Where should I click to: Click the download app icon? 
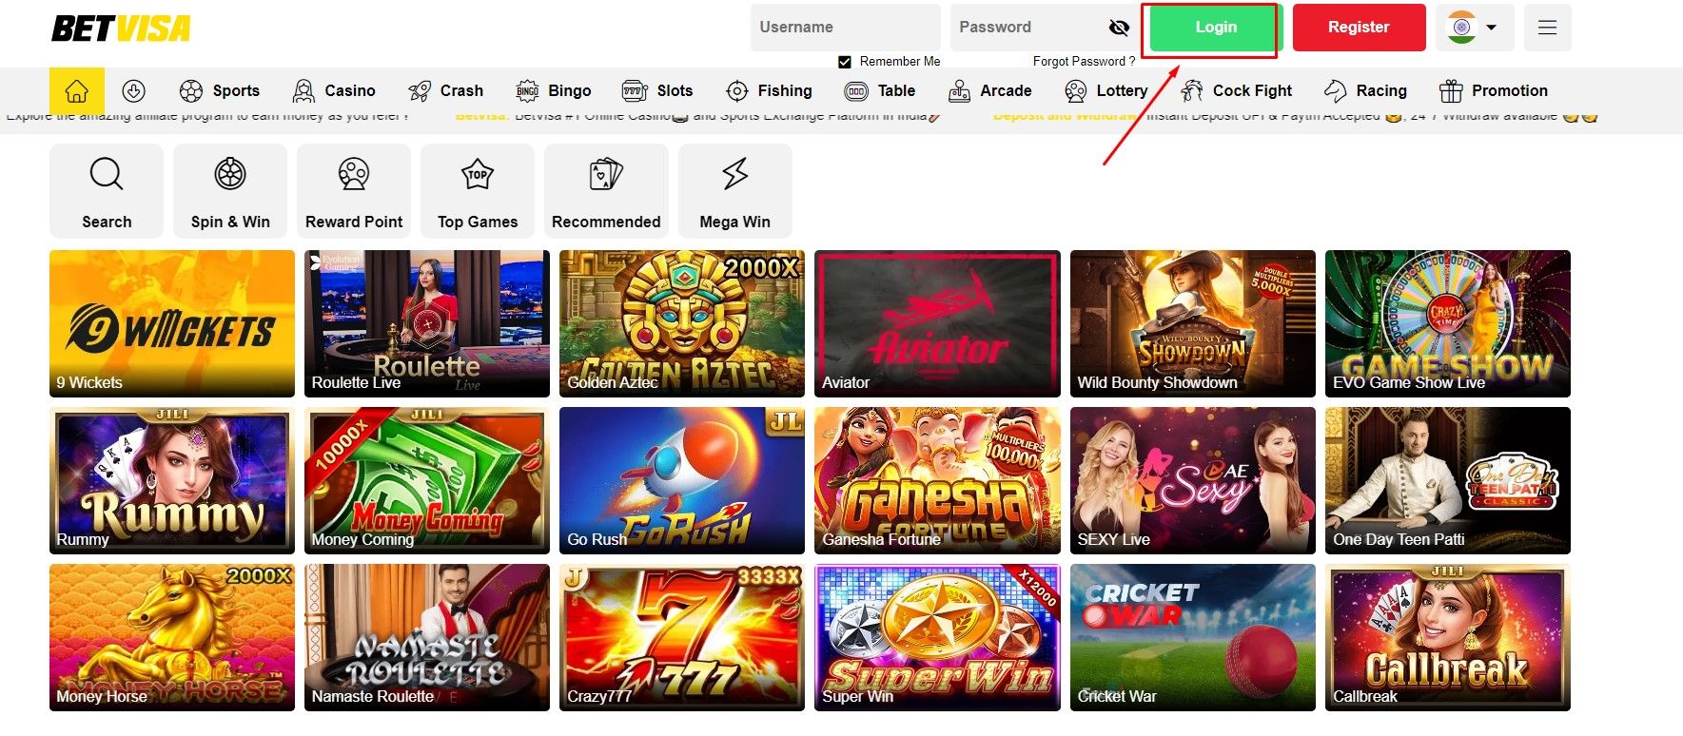[134, 91]
